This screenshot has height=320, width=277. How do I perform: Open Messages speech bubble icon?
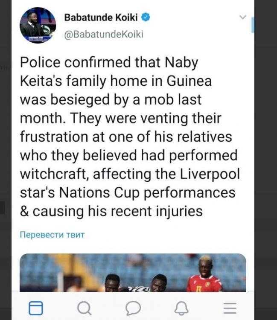[133, 308]
